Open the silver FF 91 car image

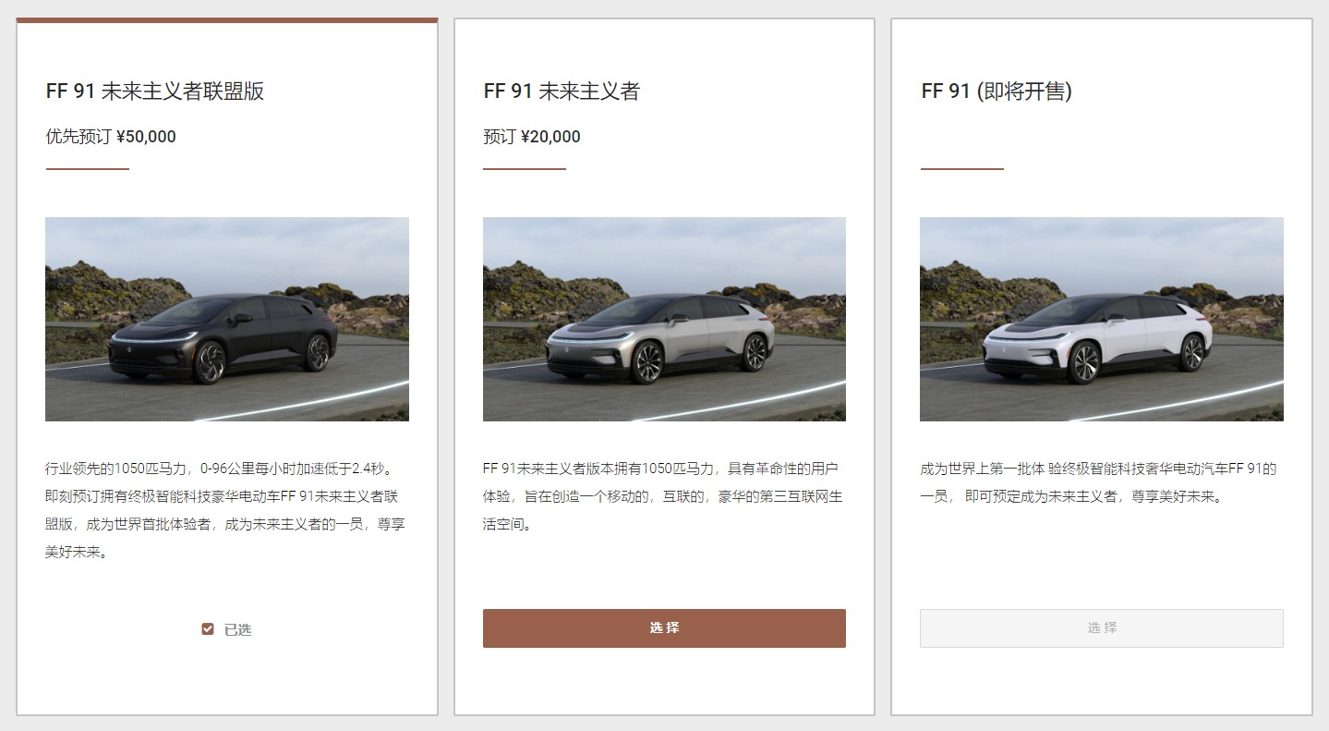click(664, 319)
